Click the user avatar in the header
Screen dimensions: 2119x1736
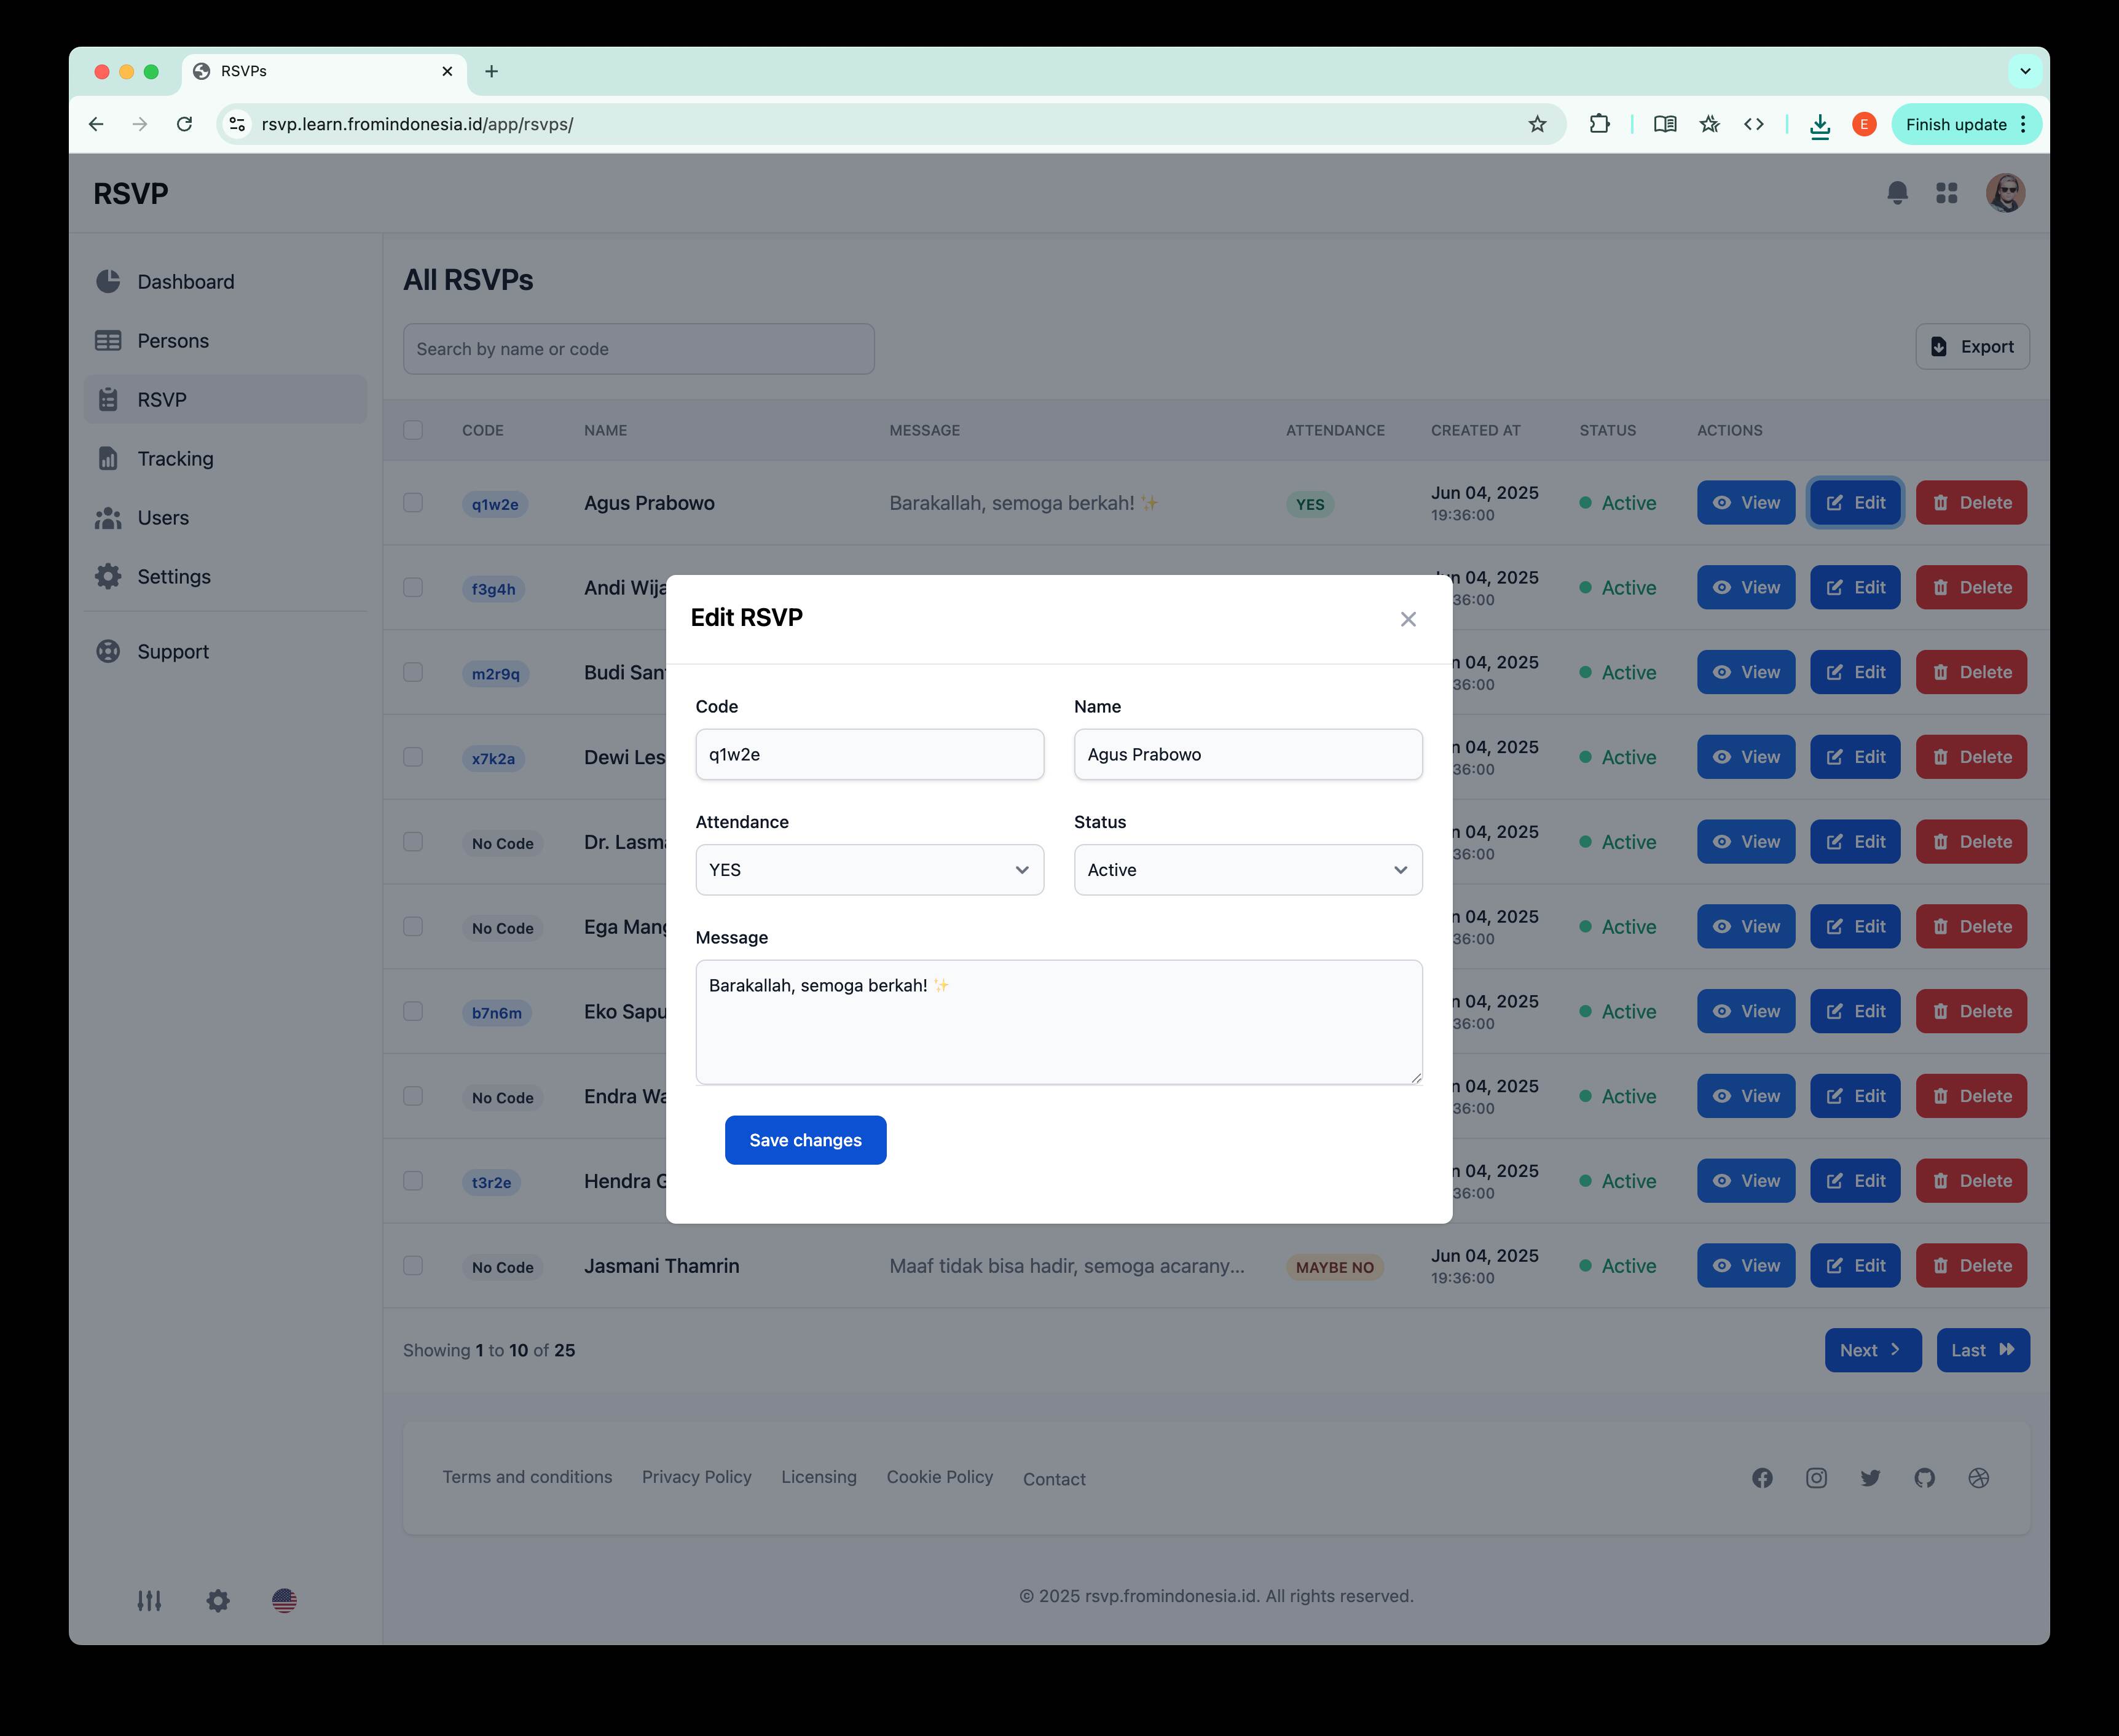click(x=2004, y=193)
